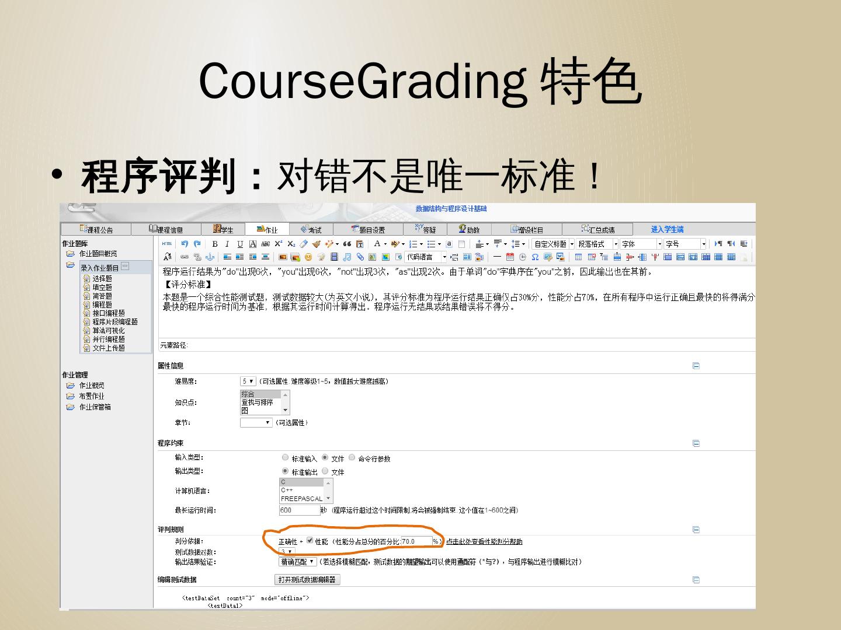Viewport: 841px width, 630px height.
Task: Open the performance grading help link
Action: (484, 542)
